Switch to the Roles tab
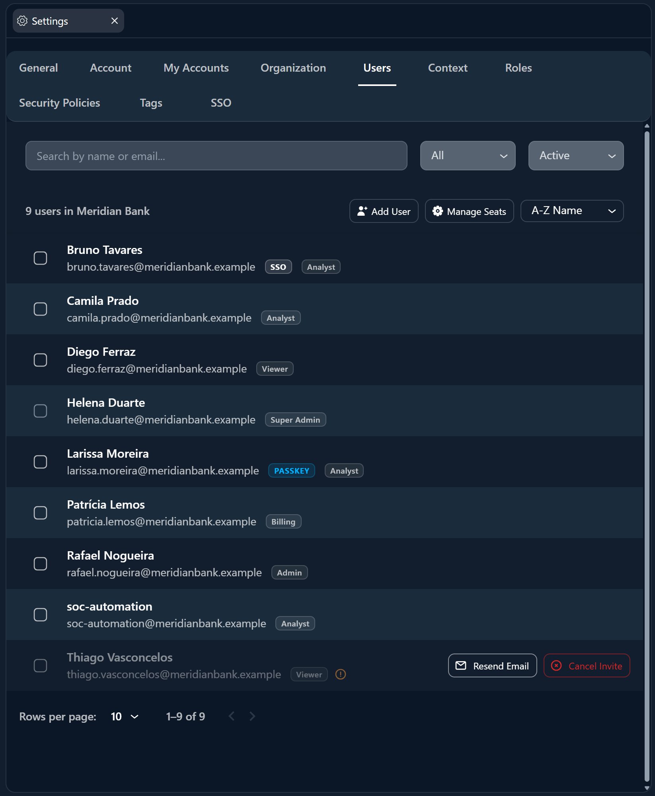Image resolution: width=655 pixels, height=796 pixels. pyautogui.click(x=519, y=68)
